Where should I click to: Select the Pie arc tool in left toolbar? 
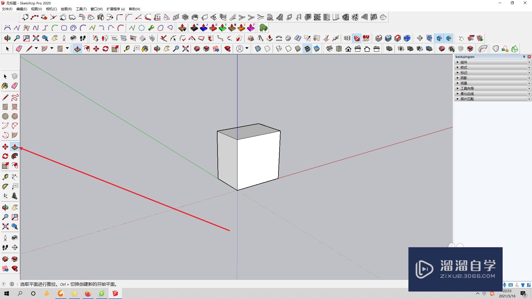tap(15, 135)
